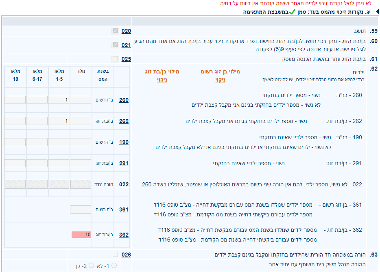Open field code link 361
The image size is (380, 272).
(x=124, y=209)
